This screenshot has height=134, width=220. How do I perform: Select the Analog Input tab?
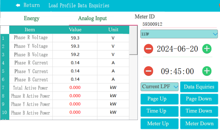[92, 19]
